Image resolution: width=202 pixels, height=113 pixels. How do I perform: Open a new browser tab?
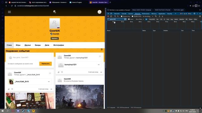[x=110, y=2]
